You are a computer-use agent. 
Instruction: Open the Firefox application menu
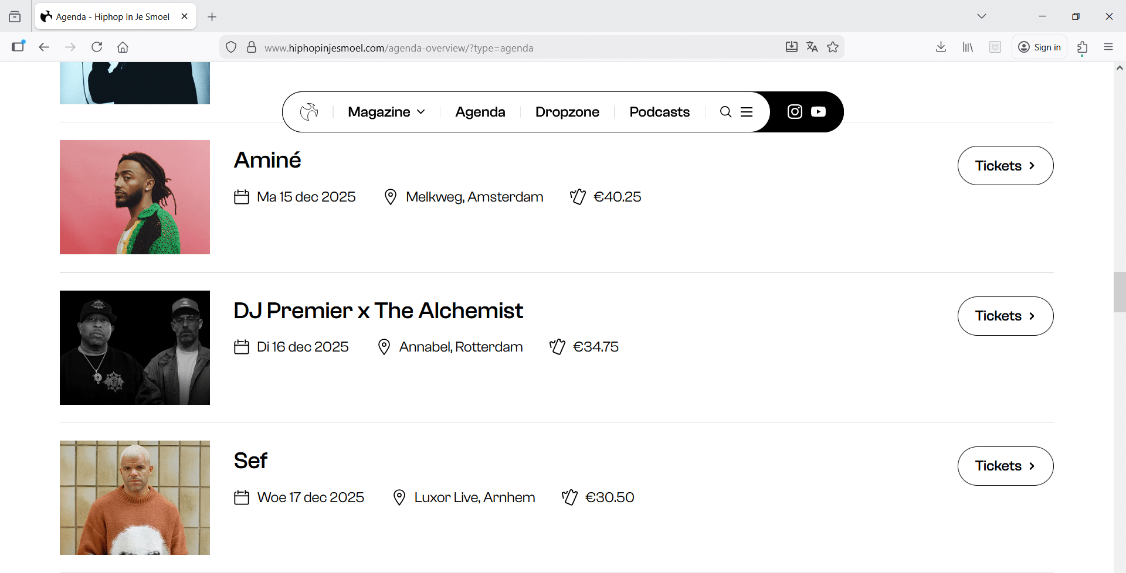coord(1108,47)
